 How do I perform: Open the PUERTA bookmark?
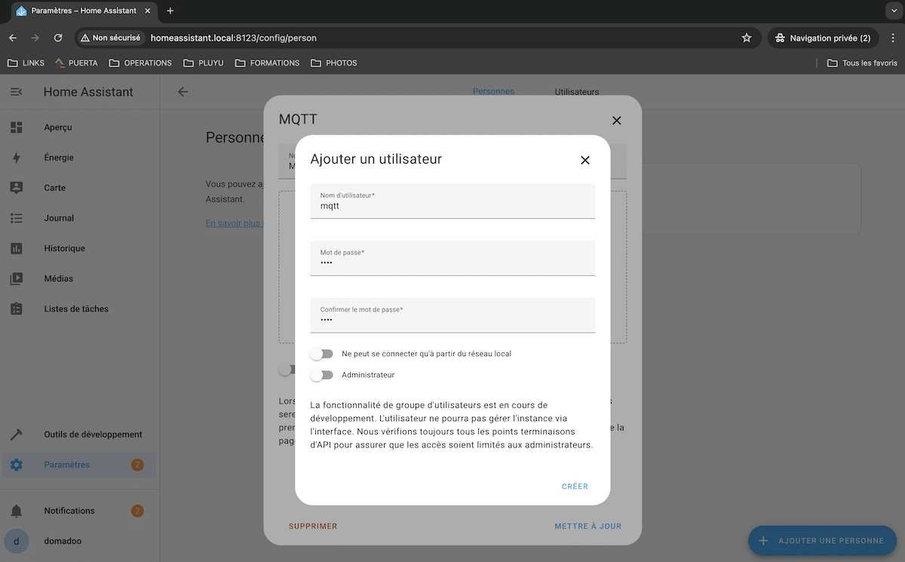point(76,63)
